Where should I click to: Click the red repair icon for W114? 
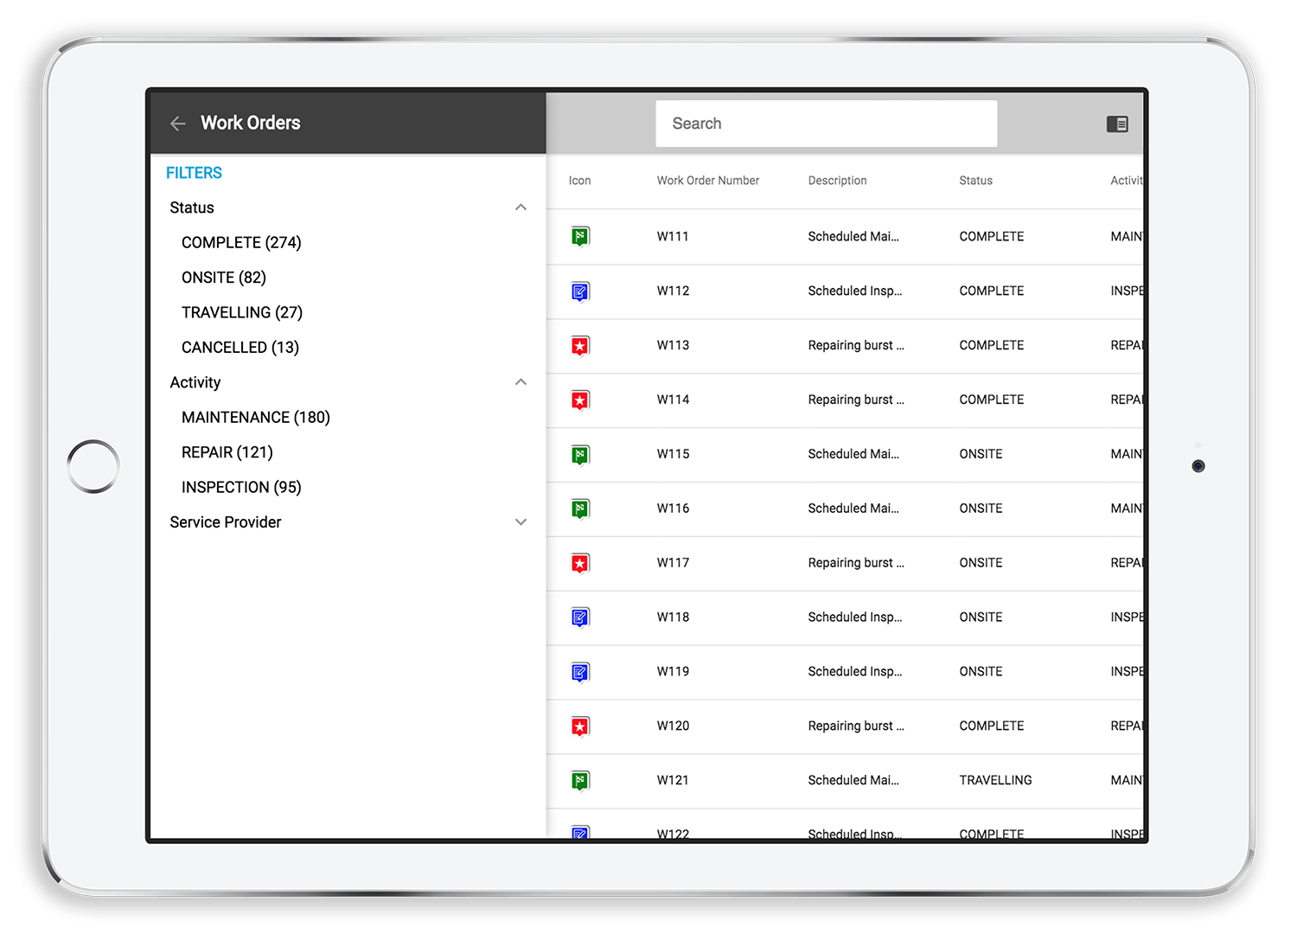580,400
